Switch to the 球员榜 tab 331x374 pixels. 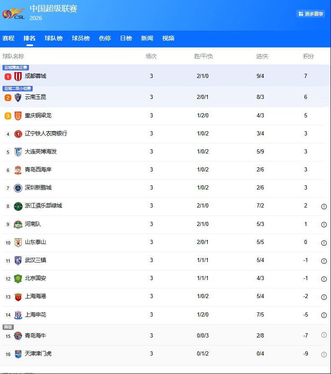pos(80,38)
